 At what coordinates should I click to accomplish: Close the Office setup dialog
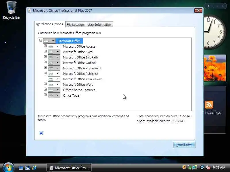click(198, 10)
